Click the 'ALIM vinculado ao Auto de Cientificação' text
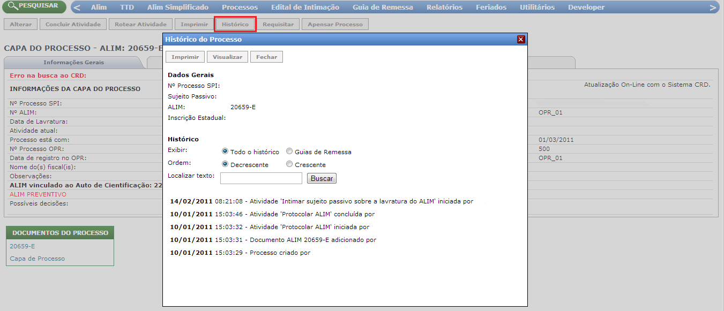The image size is (724, 311). point(86,185)
